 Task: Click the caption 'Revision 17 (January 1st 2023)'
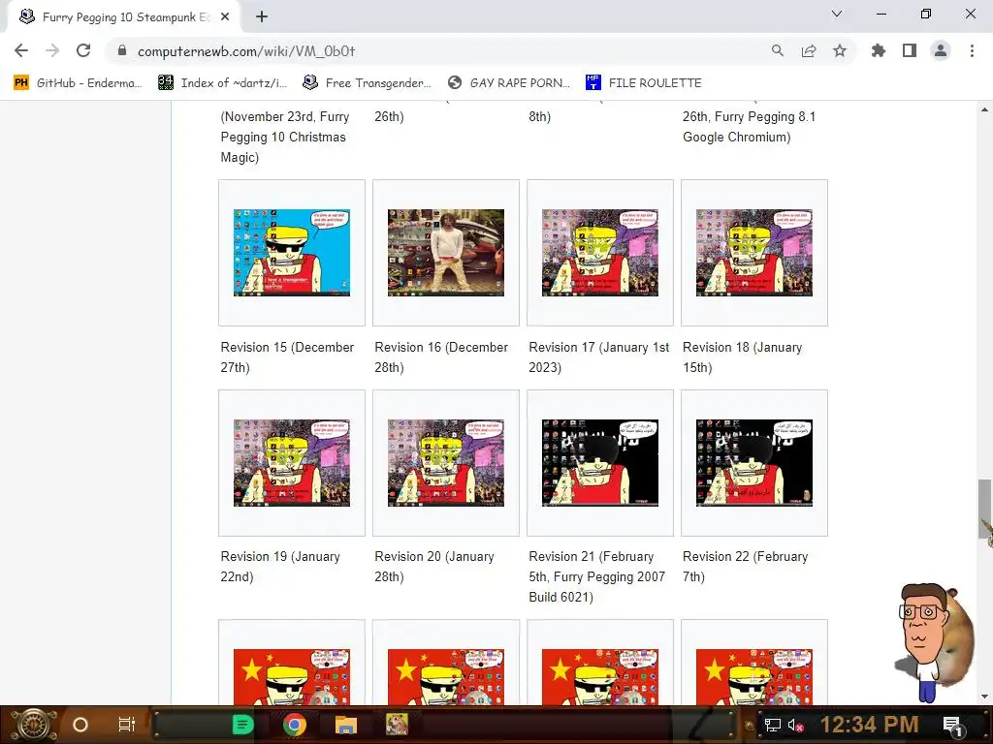(598, 356)
